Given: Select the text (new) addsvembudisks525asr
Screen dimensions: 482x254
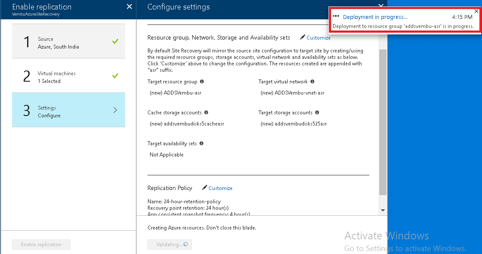Looking at the screenshot, I should point(294,124).
